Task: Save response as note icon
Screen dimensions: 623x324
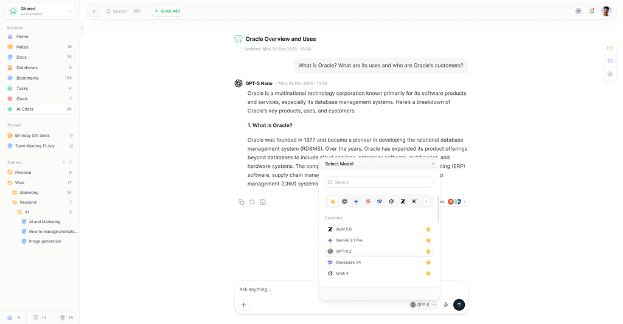Action: click(x=263, y=202)
